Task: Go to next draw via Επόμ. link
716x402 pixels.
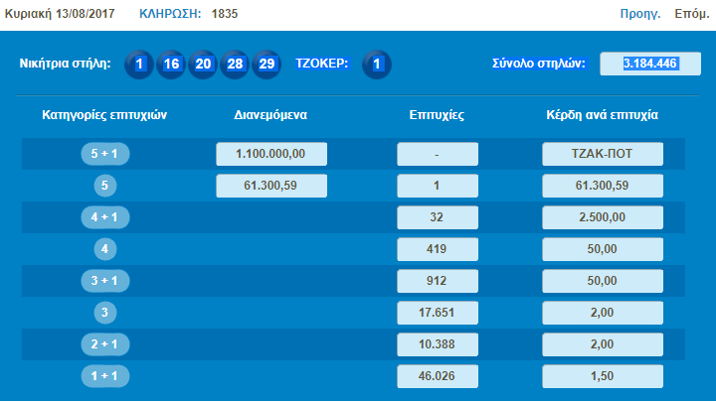Action: tap(691, 15)
